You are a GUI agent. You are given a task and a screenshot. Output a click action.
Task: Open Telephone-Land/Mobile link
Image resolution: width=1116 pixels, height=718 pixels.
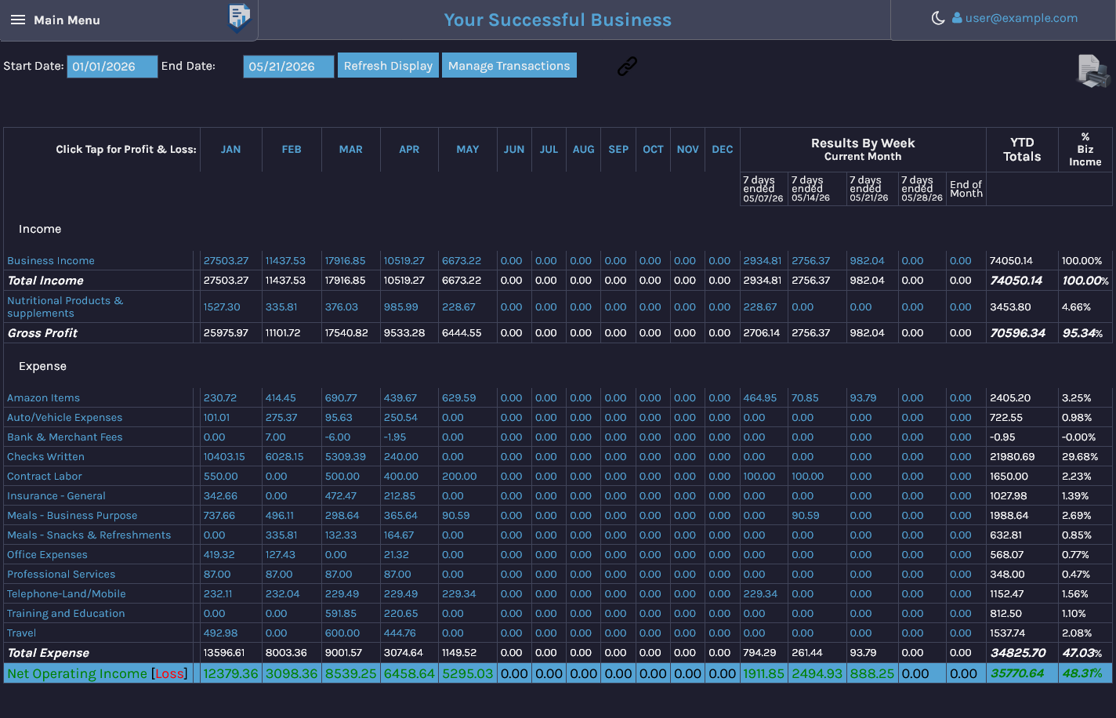[x=67, y=594]
